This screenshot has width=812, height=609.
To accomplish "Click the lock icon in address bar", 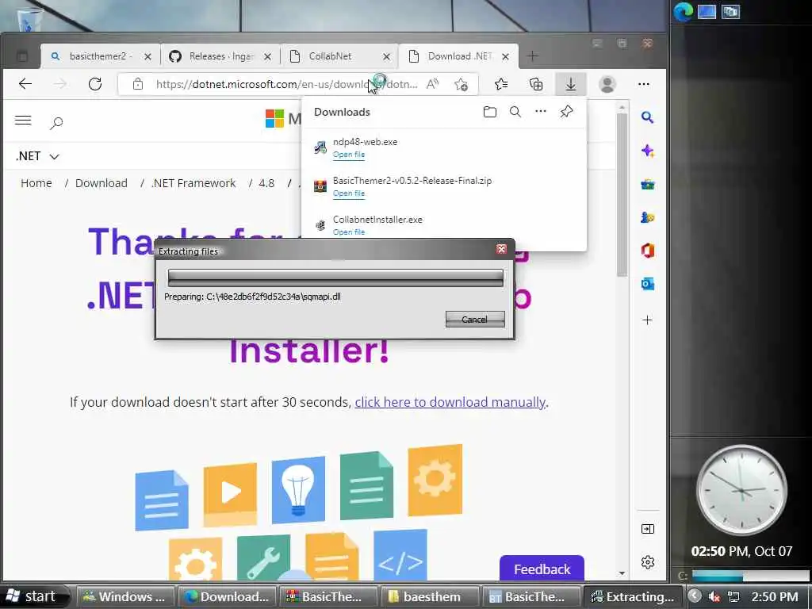I will pyautogui.click(x=138, y=84).
